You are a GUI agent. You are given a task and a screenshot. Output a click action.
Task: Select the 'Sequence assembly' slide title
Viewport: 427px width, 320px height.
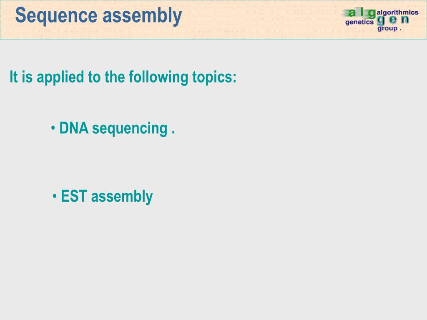(x=98, y=16)
